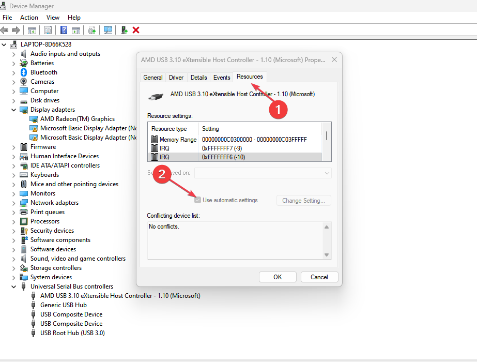The height and width of the screenshot is (362, 477).
Task: Click the USB Root Hub (USB 3.0) plug icon
Action: pos(34,333)
